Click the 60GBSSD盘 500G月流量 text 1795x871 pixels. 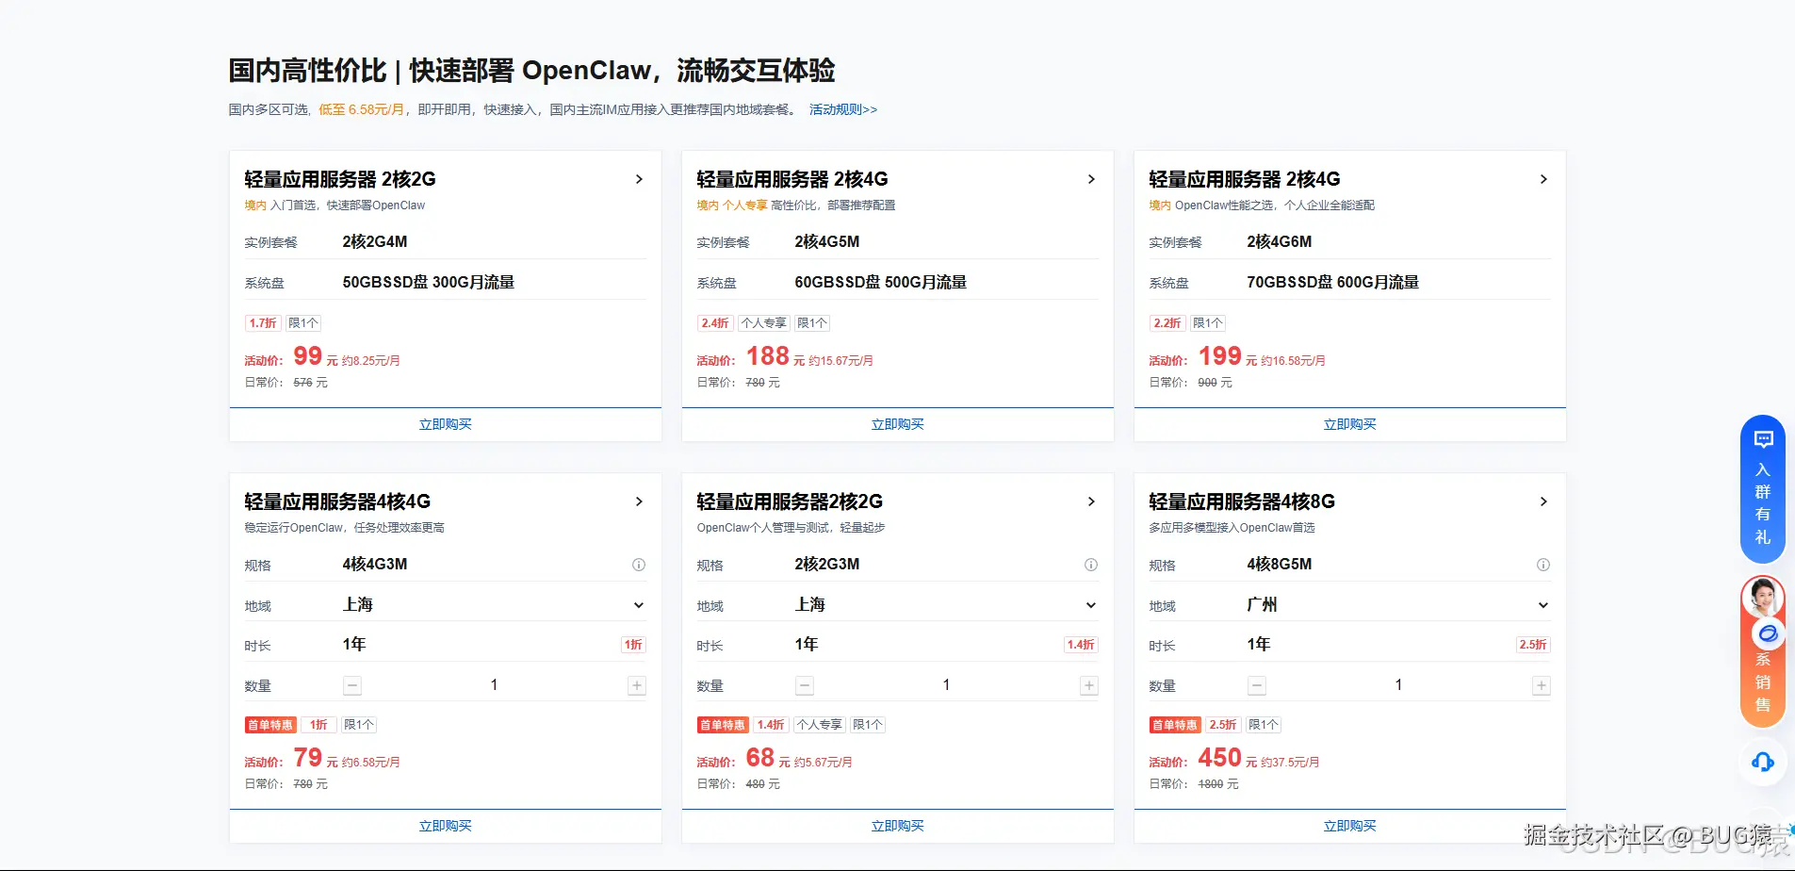(x=881, y=283)
